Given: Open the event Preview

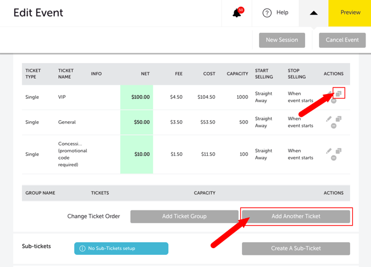Looking at the screenshot, I should (350, 13).
